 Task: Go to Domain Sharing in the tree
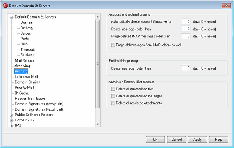pos(28,82)
